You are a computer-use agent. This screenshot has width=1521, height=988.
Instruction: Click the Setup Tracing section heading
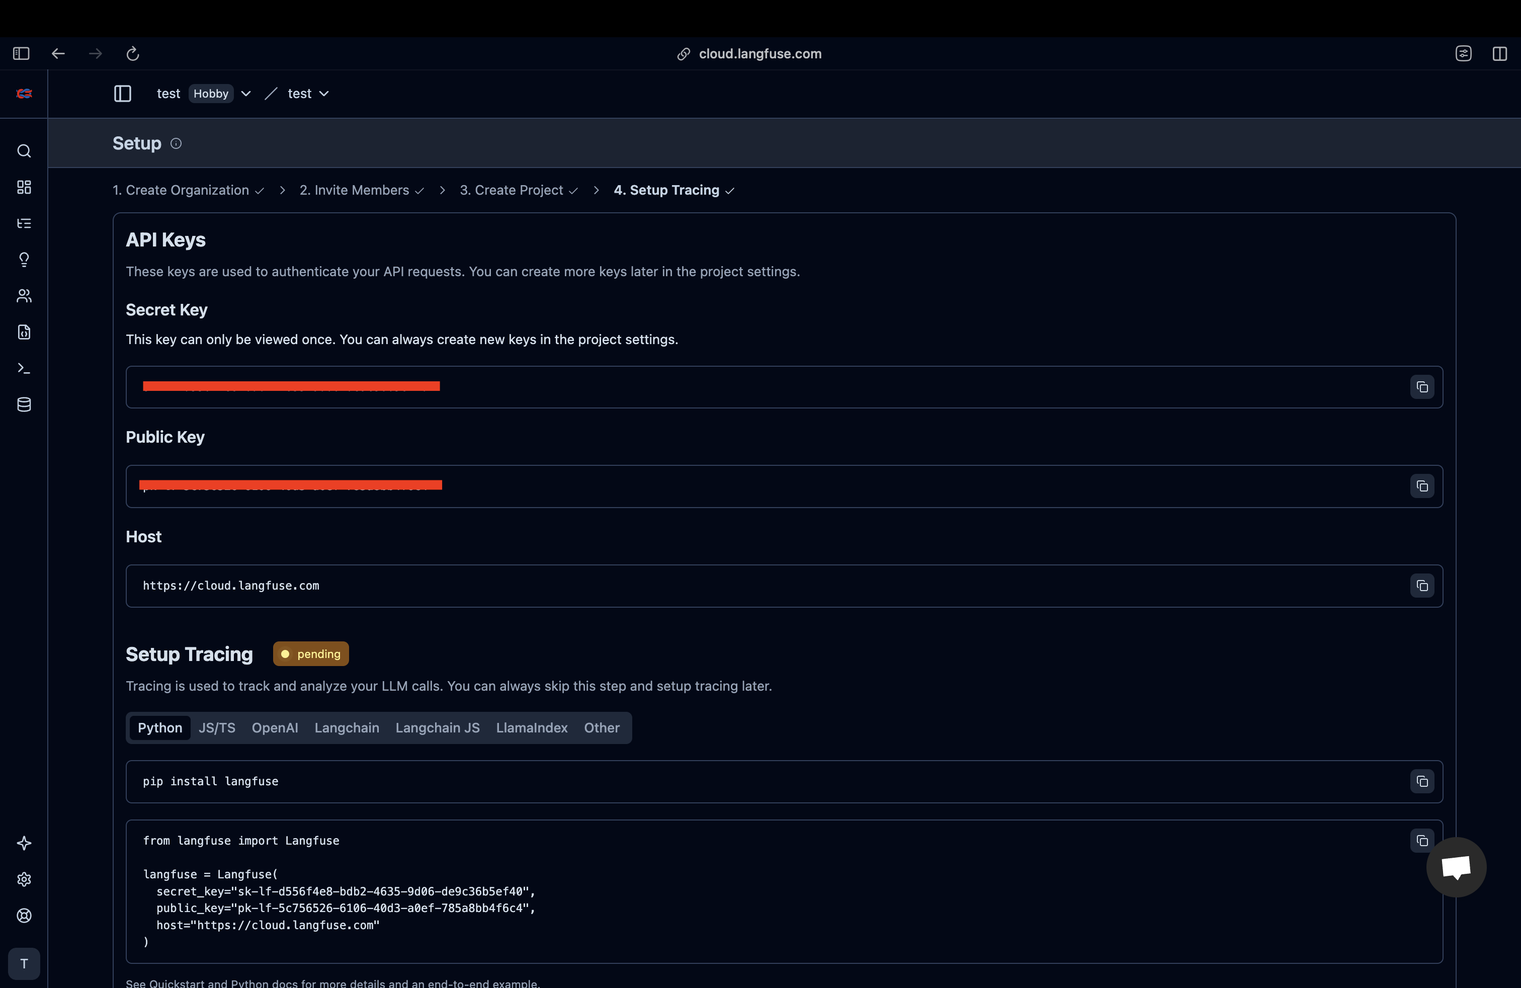coord(189,654)
